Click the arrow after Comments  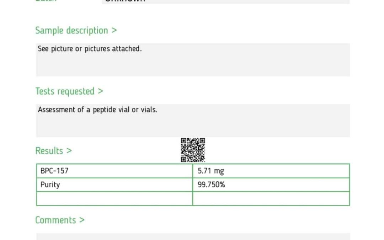click(82, 220)
